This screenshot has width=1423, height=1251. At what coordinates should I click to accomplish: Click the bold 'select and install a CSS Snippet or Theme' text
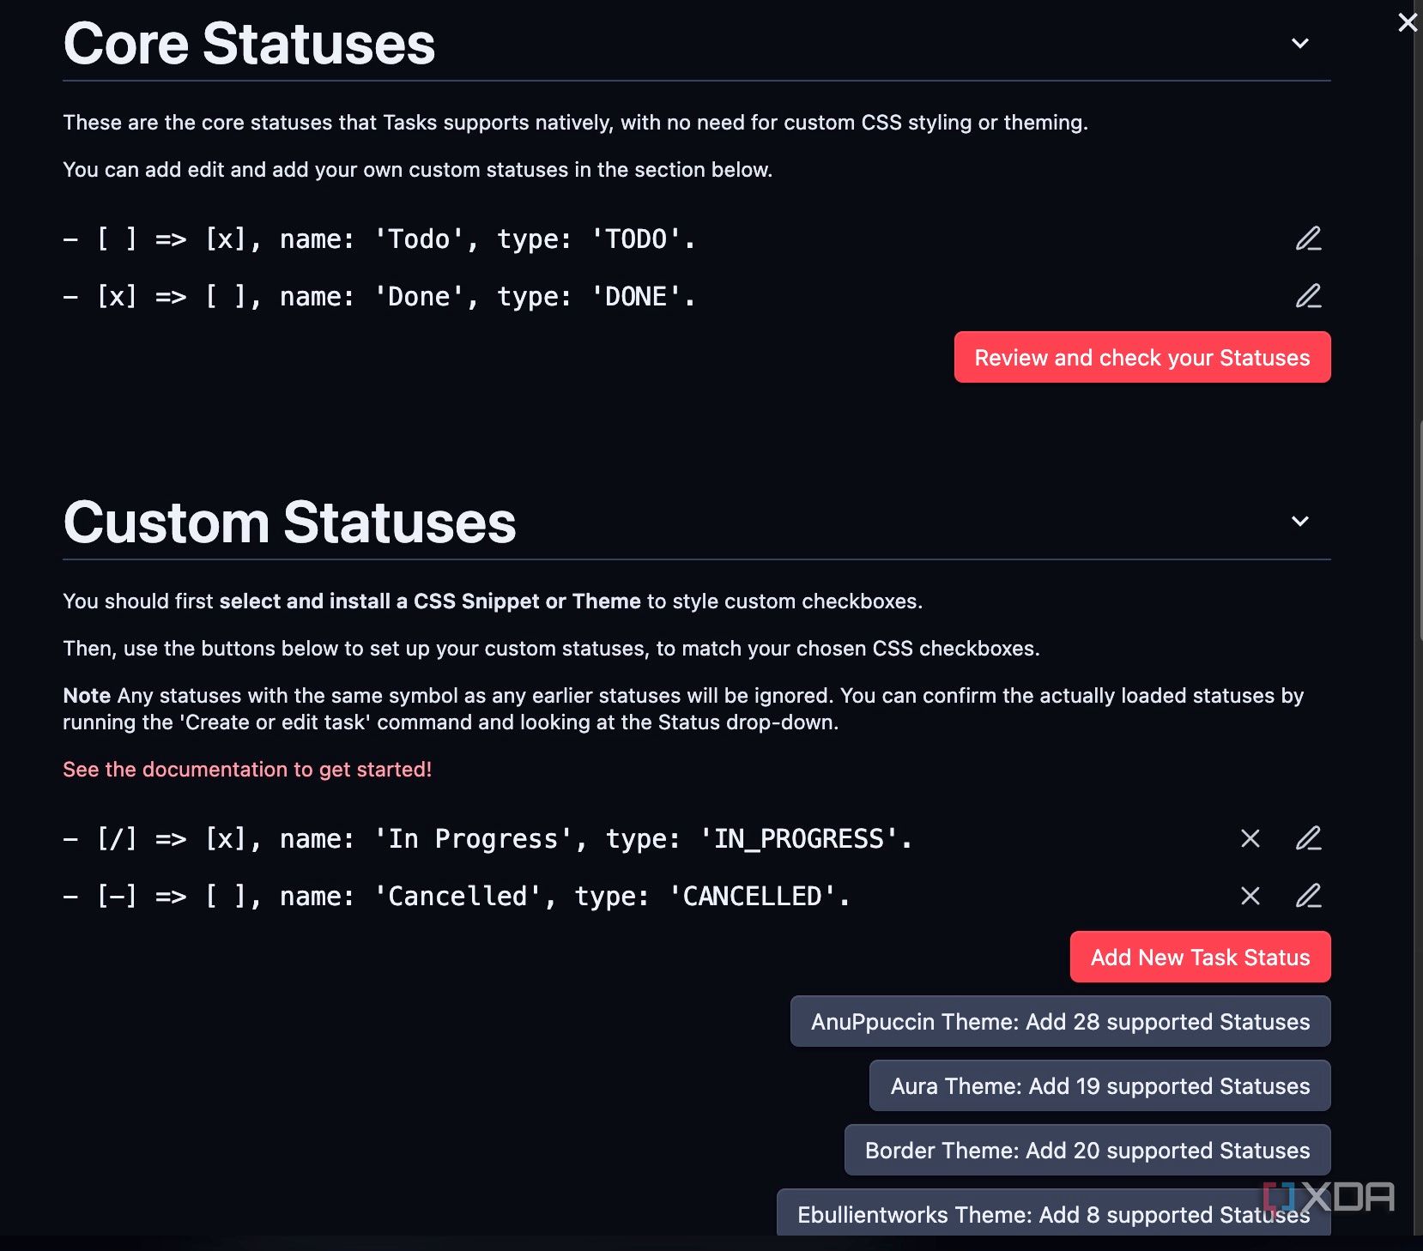tap(430, 601)
